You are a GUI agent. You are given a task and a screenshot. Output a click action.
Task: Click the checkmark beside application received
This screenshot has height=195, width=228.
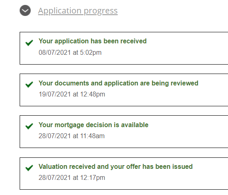tap(29, 43)
